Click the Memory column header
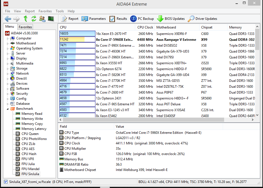Image resolution: width=263 pixels, height=188 pixels. [241, 27]
